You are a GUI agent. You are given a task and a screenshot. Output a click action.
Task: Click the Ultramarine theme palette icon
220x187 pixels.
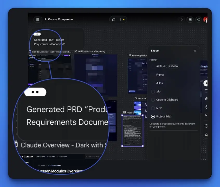tap(136, 98)
